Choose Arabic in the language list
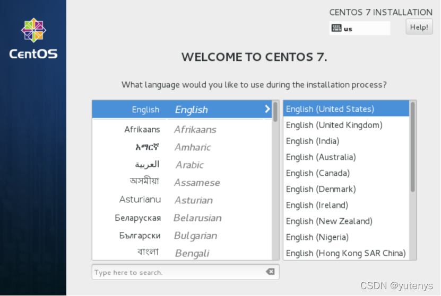Screen dimensions: 441x296 pos(182,165)
